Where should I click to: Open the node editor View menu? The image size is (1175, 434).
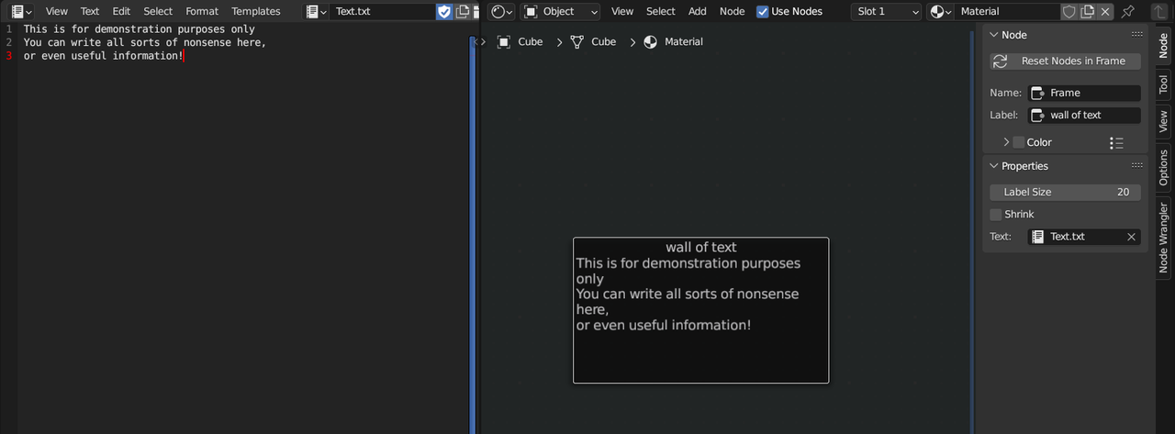pyautogui.click(x=622, y=11)
